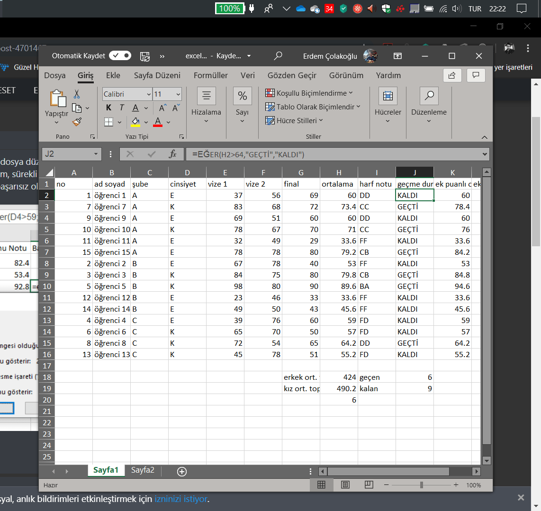Click the vertical scrollbar down arrow
The image size is (541, 511).
click(x=487, y=460)
